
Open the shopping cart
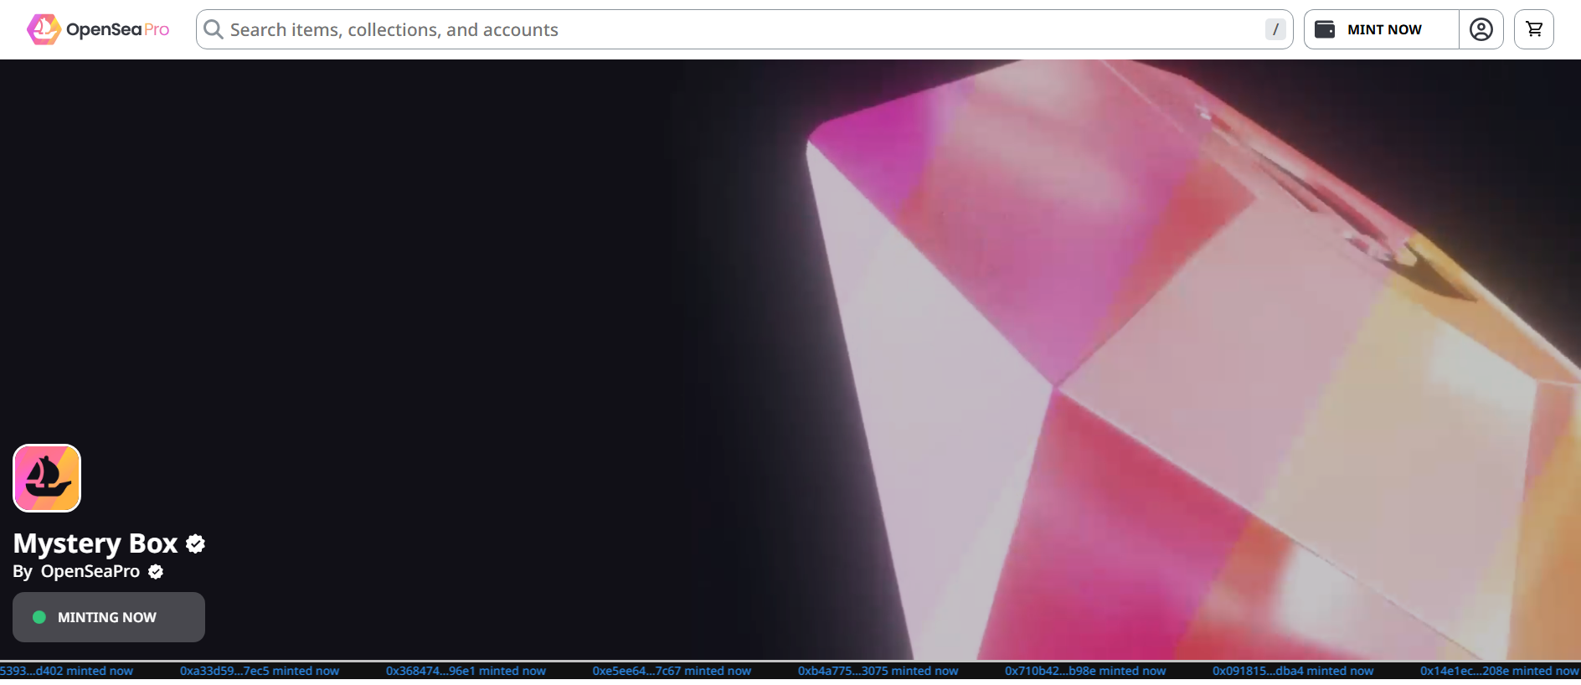(x=1534, y=29)
